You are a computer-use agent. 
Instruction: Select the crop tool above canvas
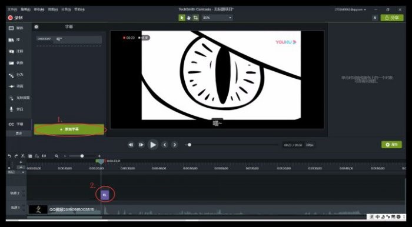pos(195,18)
